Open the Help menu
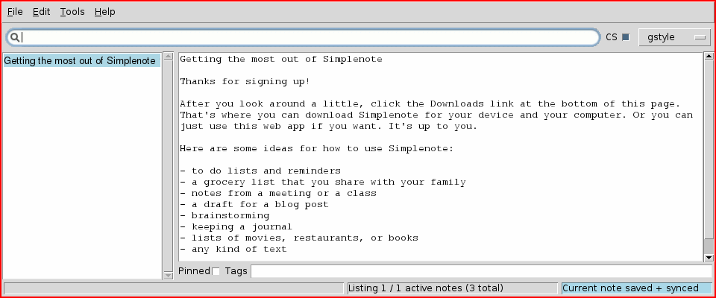716x298 pixels. coord(104,12)
